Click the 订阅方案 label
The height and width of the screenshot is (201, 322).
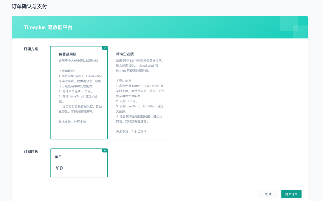pos(31,49)
